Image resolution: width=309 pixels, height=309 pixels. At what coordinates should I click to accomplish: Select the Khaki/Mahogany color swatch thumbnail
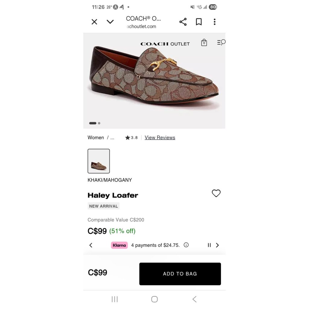[x=99, y=161]
